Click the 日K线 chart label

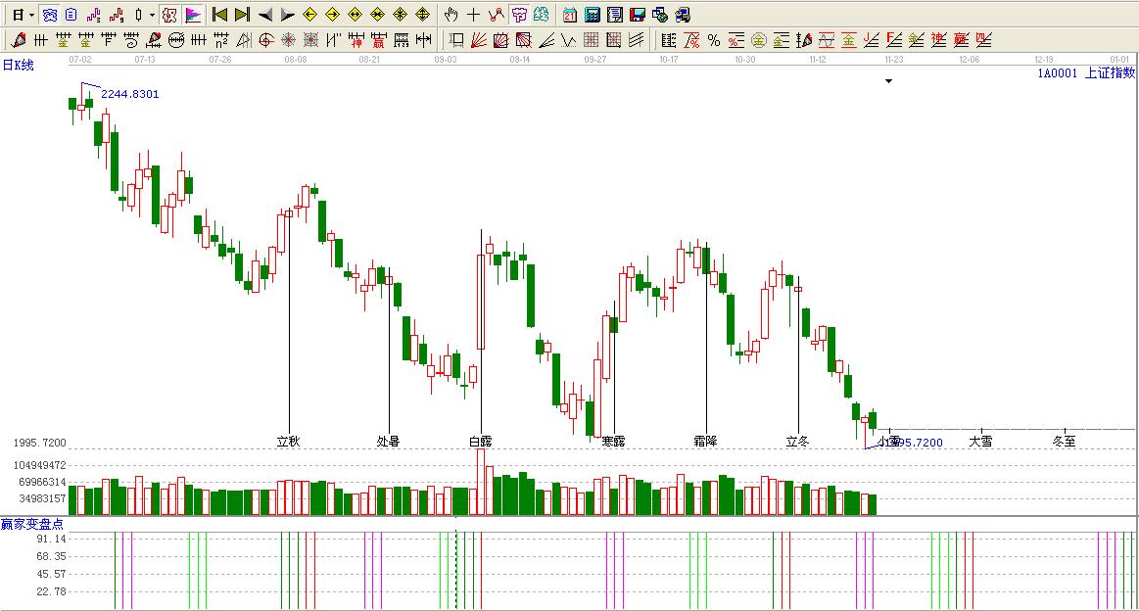coord(18,66)
